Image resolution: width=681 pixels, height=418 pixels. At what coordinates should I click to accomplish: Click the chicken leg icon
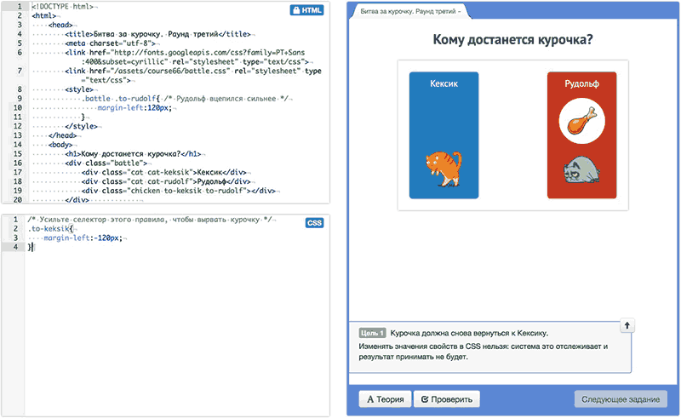tap(581, 122)
